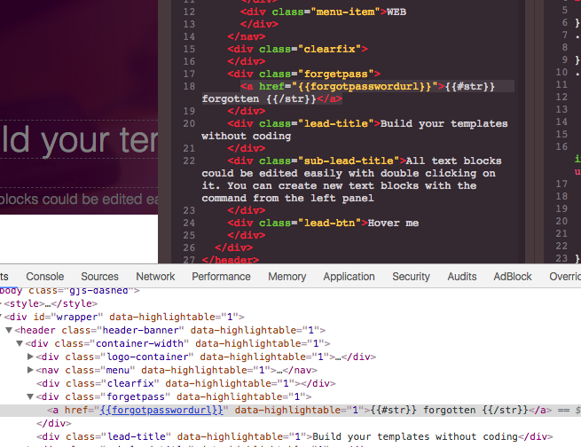
Task: Expand the logo-container div node
Action: (x=30, y=357)
